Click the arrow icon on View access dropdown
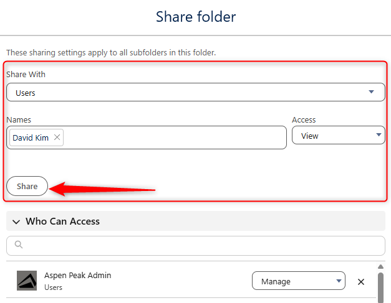Screen dimensions: 391x303 point(379,135)
